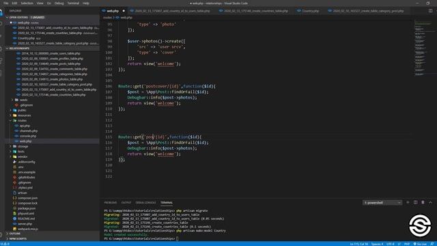Click the server.php file icon
437x246 pixels.
(x=15, y=223)
